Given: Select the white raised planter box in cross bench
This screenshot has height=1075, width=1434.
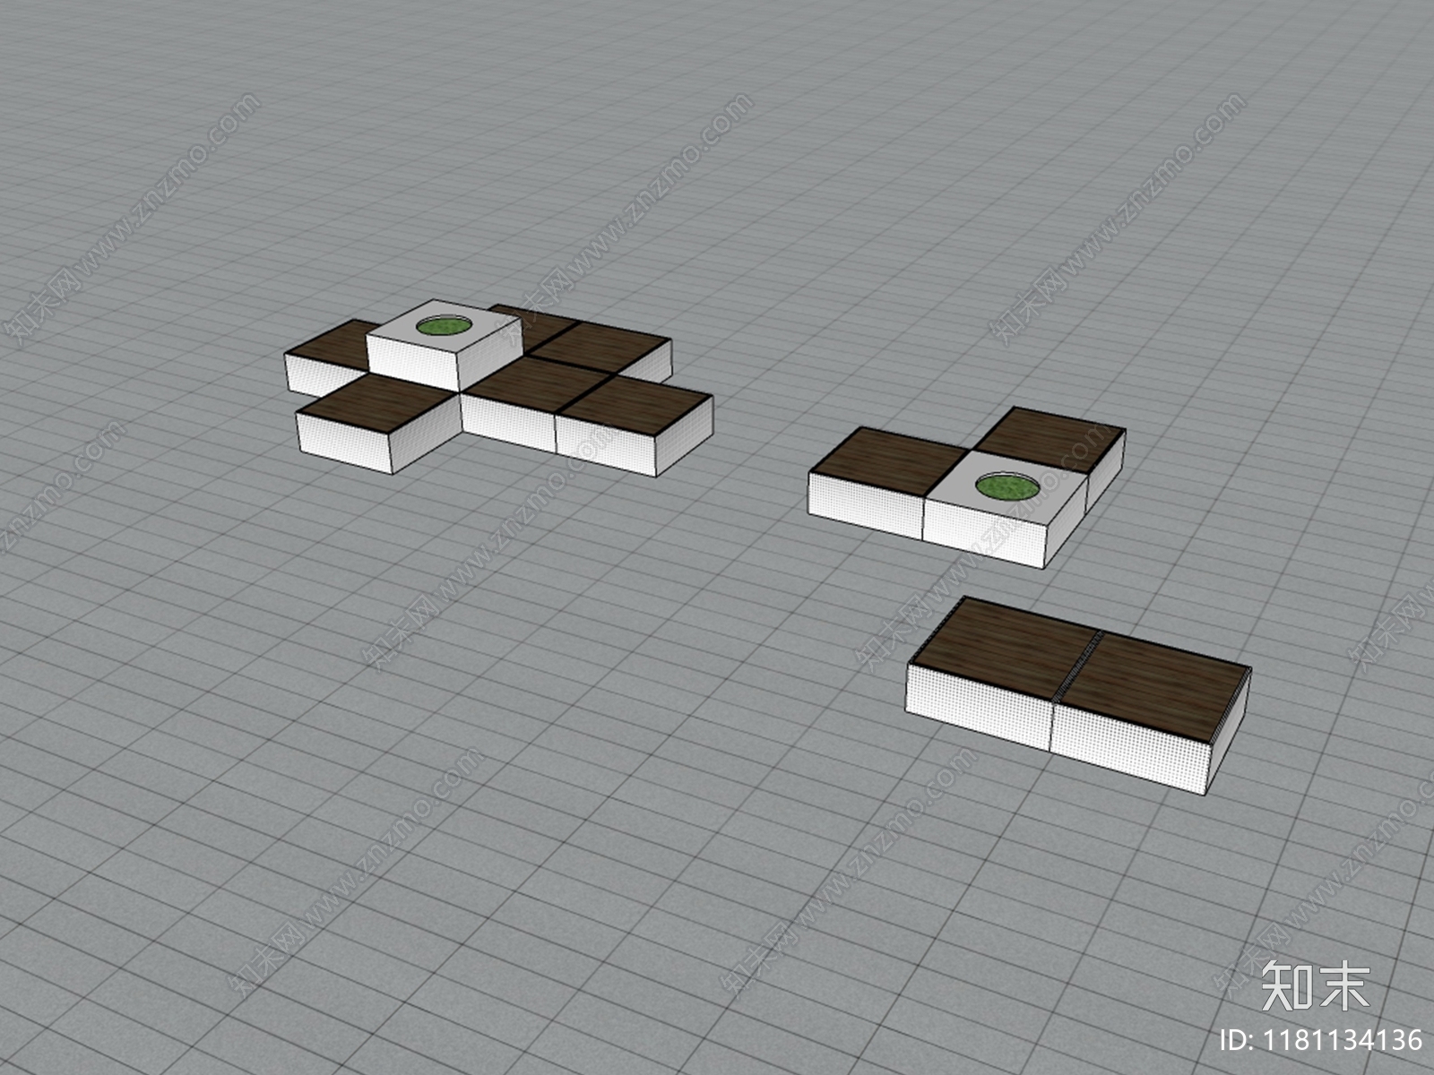Looking at the screenshot, I should pyautogui.click(x=444, y=344).
